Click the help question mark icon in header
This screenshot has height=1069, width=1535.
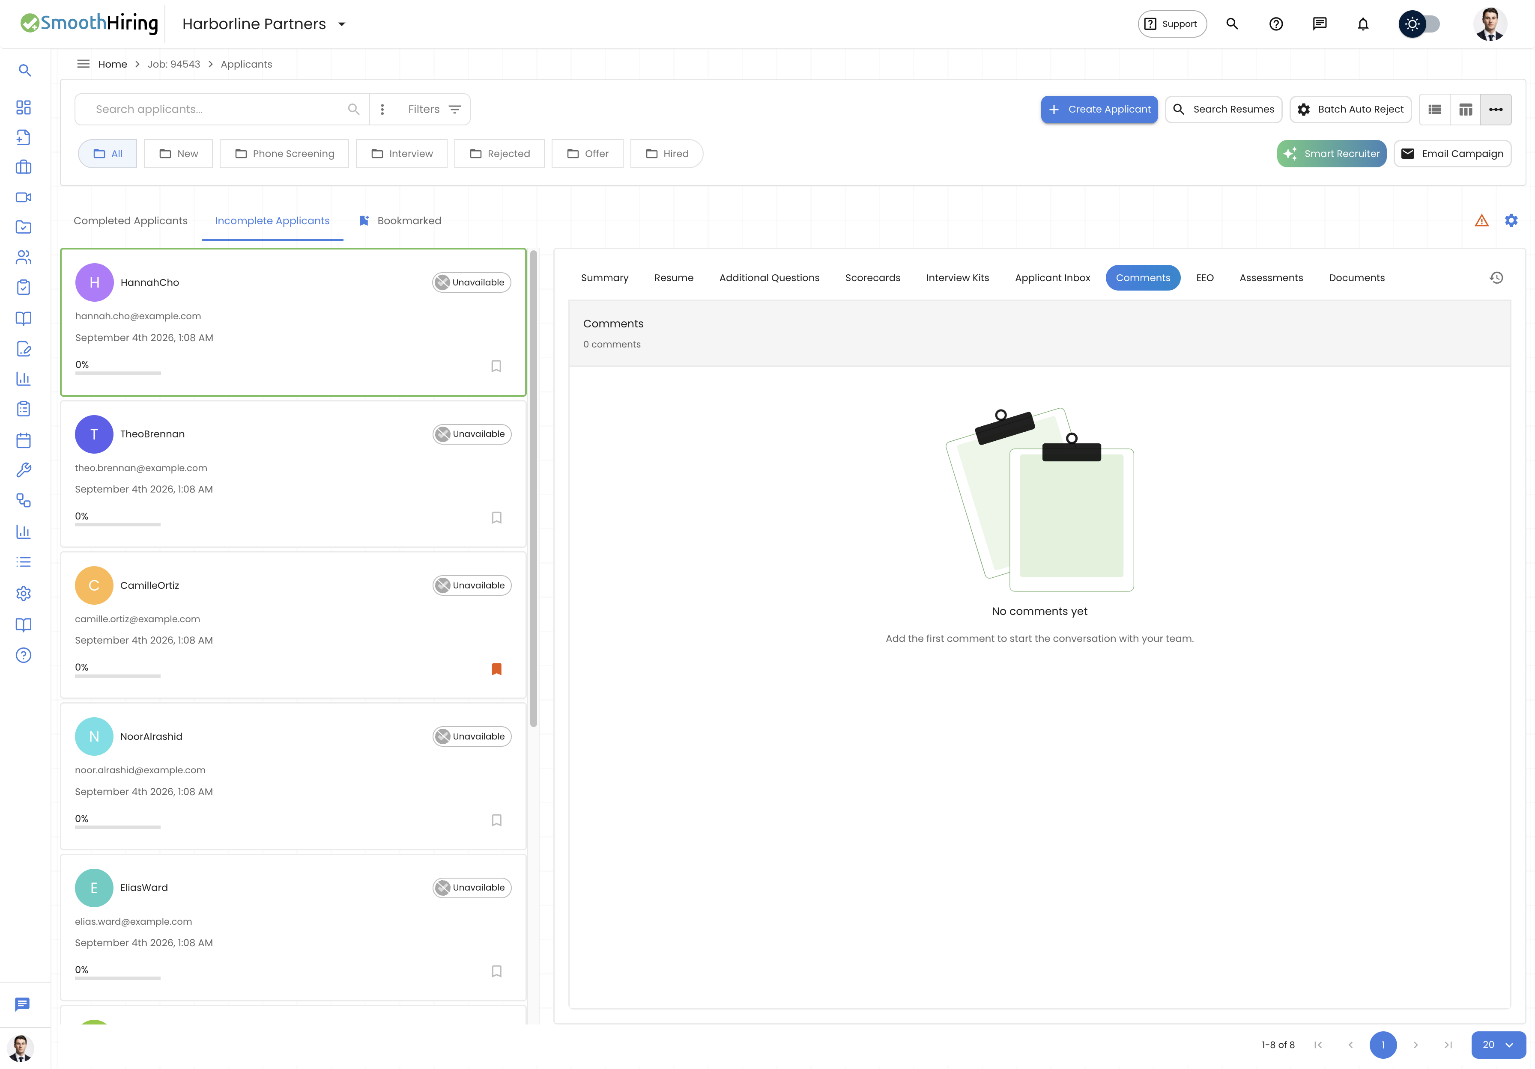tap(1275, 24)
